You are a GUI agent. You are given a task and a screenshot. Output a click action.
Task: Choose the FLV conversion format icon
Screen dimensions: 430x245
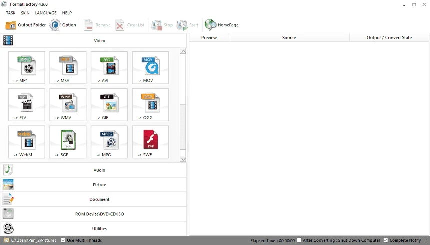(27, 105)
